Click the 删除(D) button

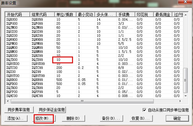73,118
